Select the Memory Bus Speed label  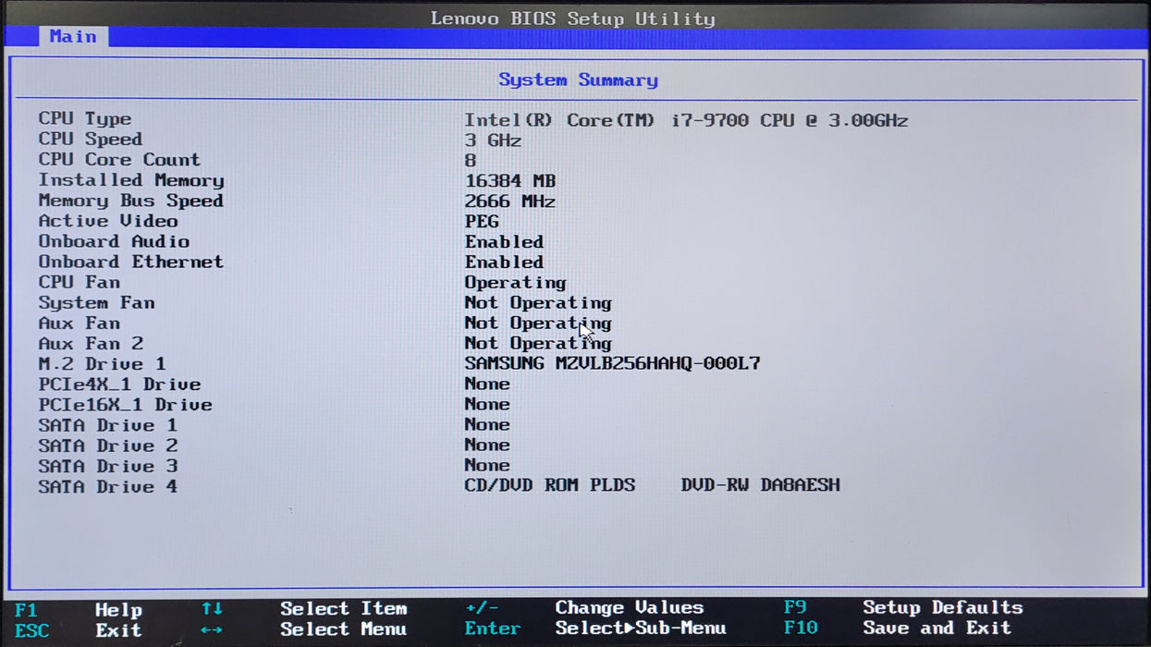131,201
